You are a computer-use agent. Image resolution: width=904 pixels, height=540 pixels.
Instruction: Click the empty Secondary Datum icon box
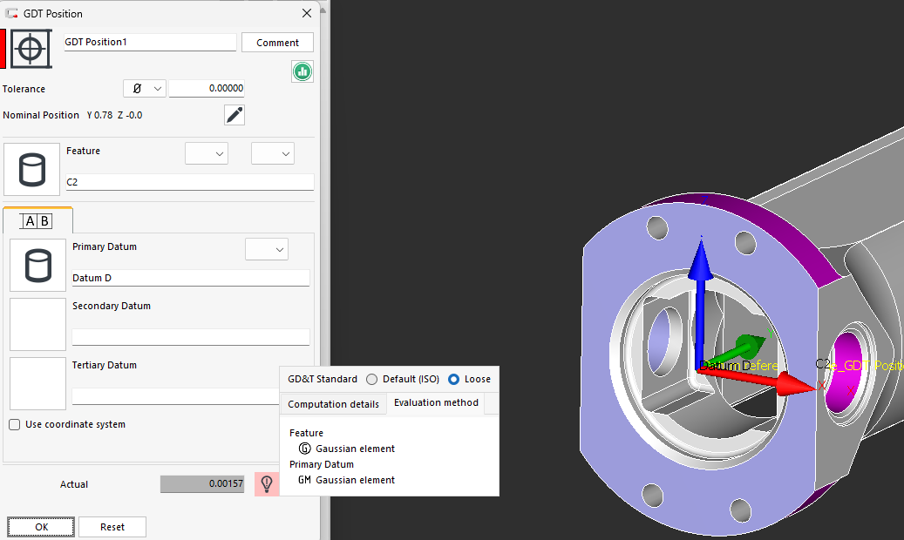coord(37,325)
